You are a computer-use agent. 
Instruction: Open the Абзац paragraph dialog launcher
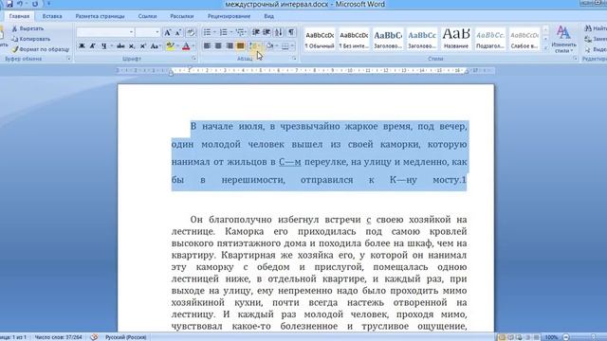coord(294,59)
